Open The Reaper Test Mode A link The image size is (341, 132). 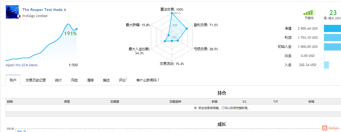pyautogui.click(x=44, y=10)
